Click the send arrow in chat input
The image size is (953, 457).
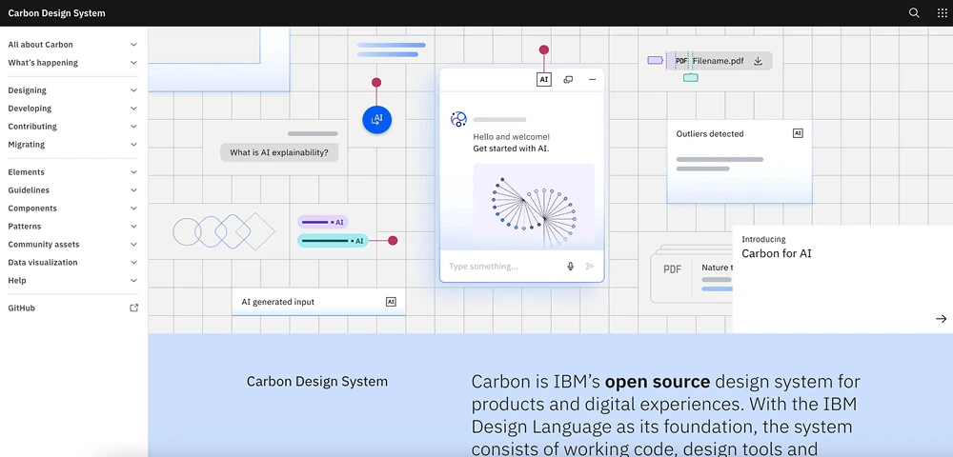click(x=590, y=266)
